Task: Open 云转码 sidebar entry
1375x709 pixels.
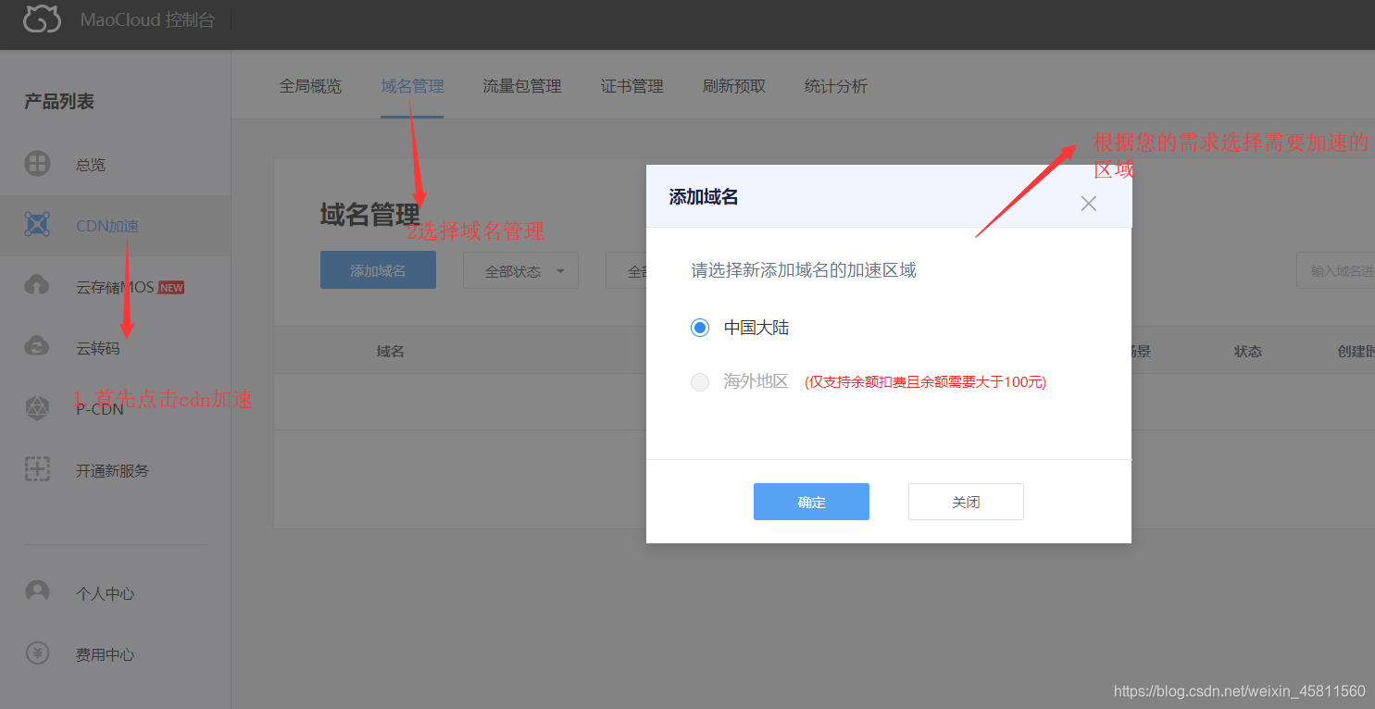Action: coord(116,348)
